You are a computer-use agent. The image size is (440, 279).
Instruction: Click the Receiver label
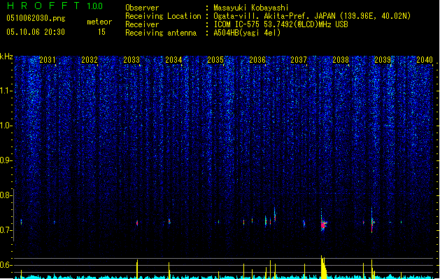click(x=142, y=24)
